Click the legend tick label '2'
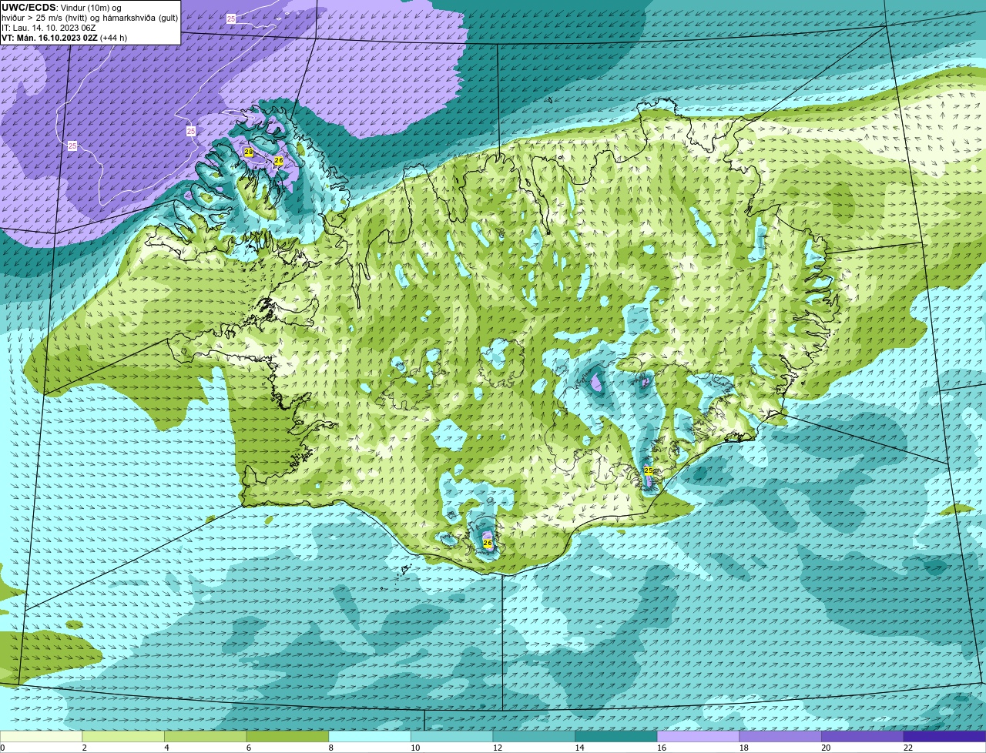 84,747
